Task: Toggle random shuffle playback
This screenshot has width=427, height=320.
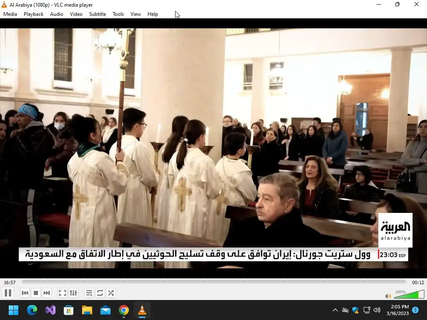Action: point(111,293)
